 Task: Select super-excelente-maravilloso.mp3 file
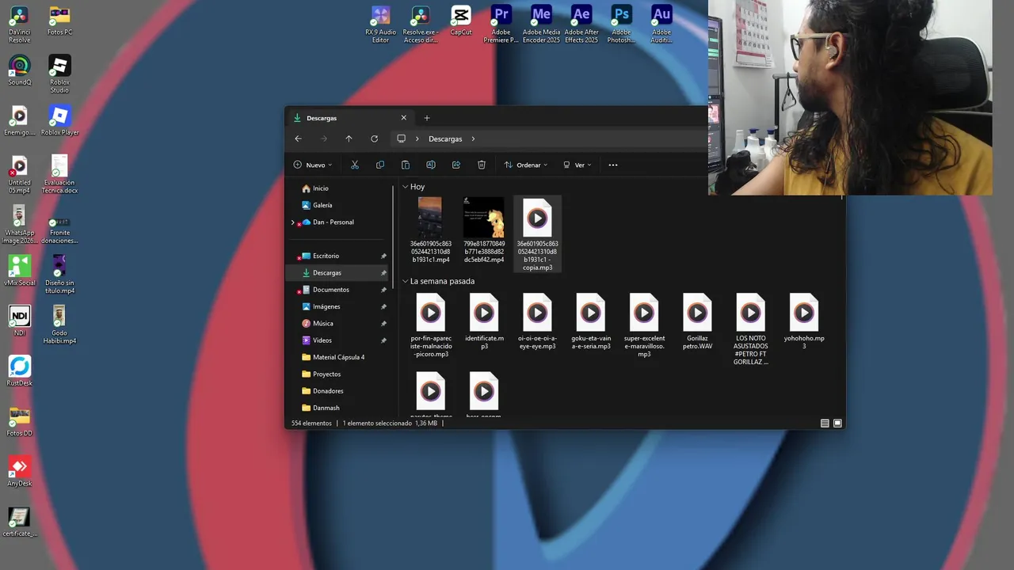[x=644, y=325]
